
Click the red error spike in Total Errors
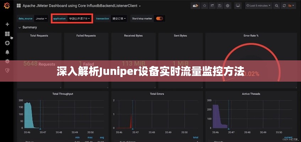131,123
